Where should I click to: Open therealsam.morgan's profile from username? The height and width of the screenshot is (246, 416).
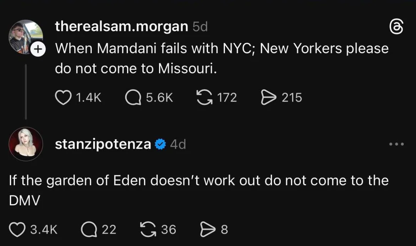pos(121,27)
